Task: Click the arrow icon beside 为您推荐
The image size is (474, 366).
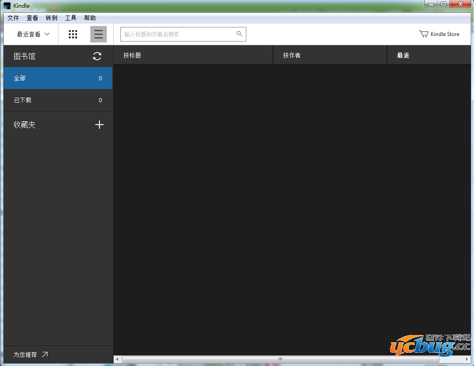Action: pyautogui.click(x=45, y=355)
